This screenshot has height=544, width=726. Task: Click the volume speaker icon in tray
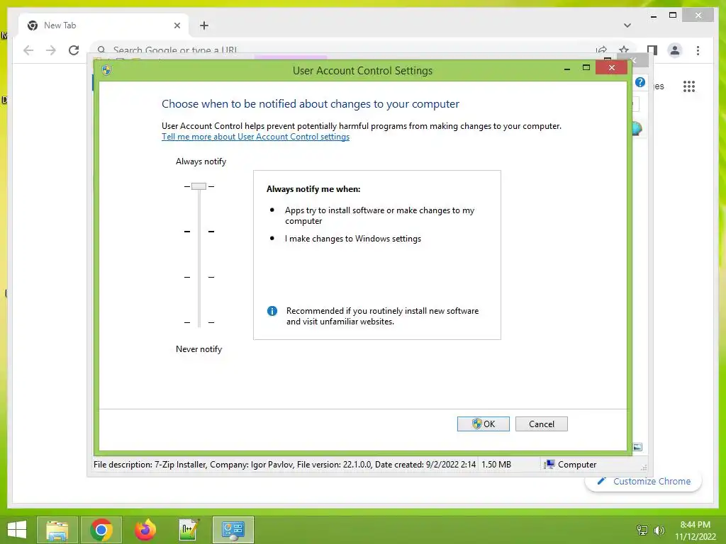[659, 530]
